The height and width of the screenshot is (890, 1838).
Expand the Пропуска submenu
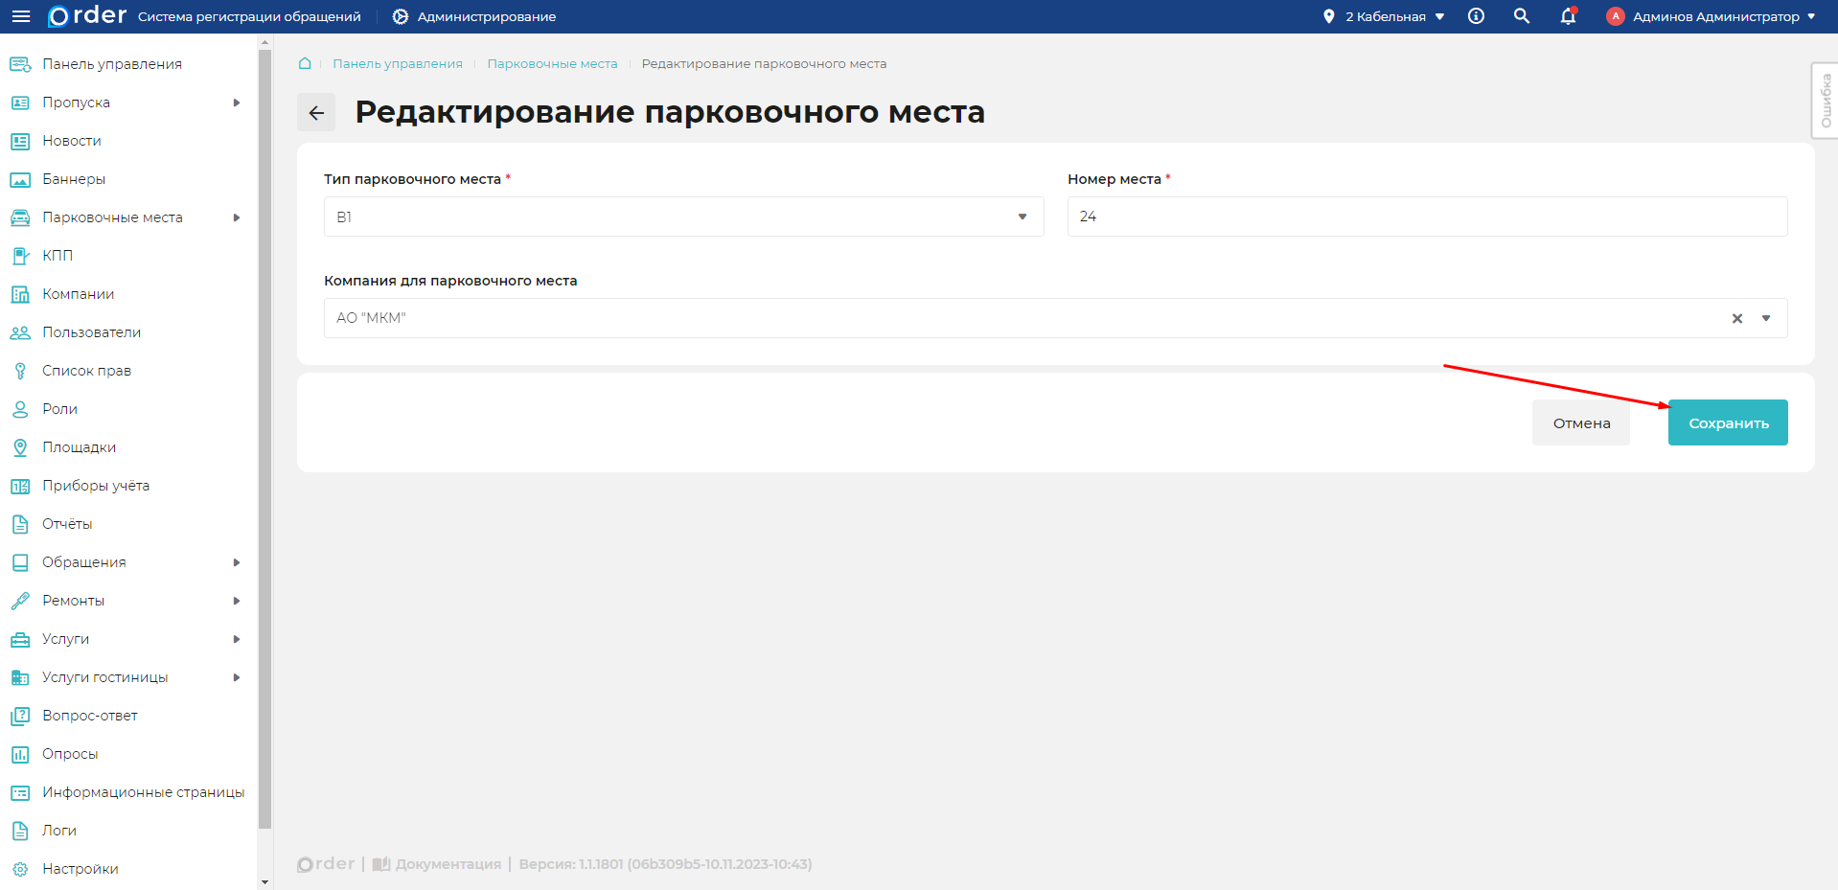(237, 103)
